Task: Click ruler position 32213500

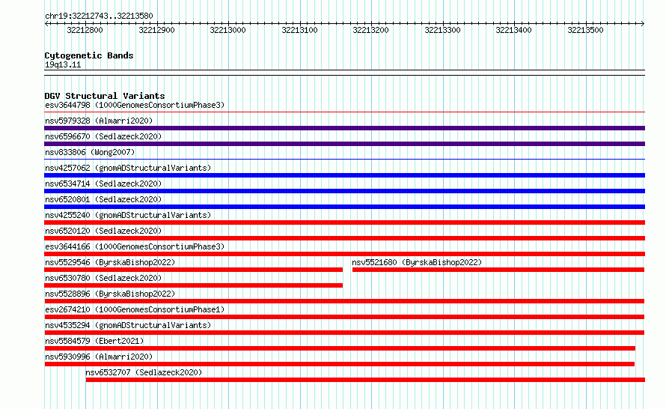Action: 586,30
